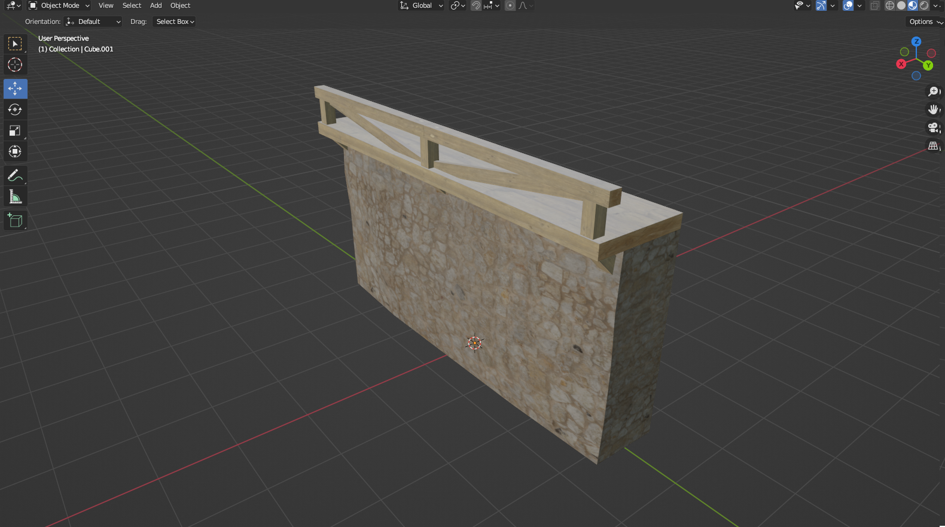
Task: Toggle camera view with camera icon
Action: coord(933,127)
